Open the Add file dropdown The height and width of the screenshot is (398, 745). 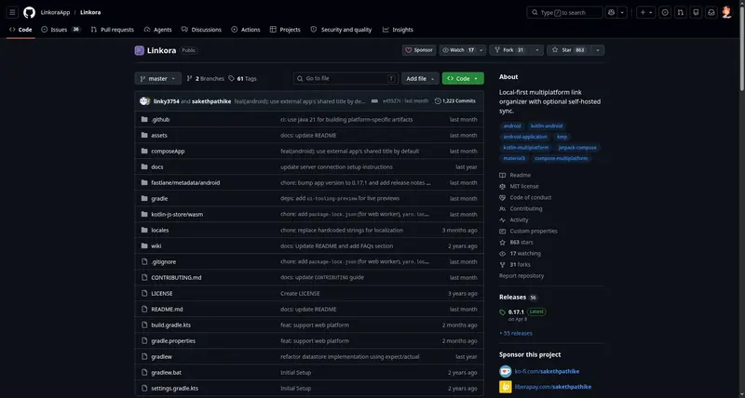point(420,78)
